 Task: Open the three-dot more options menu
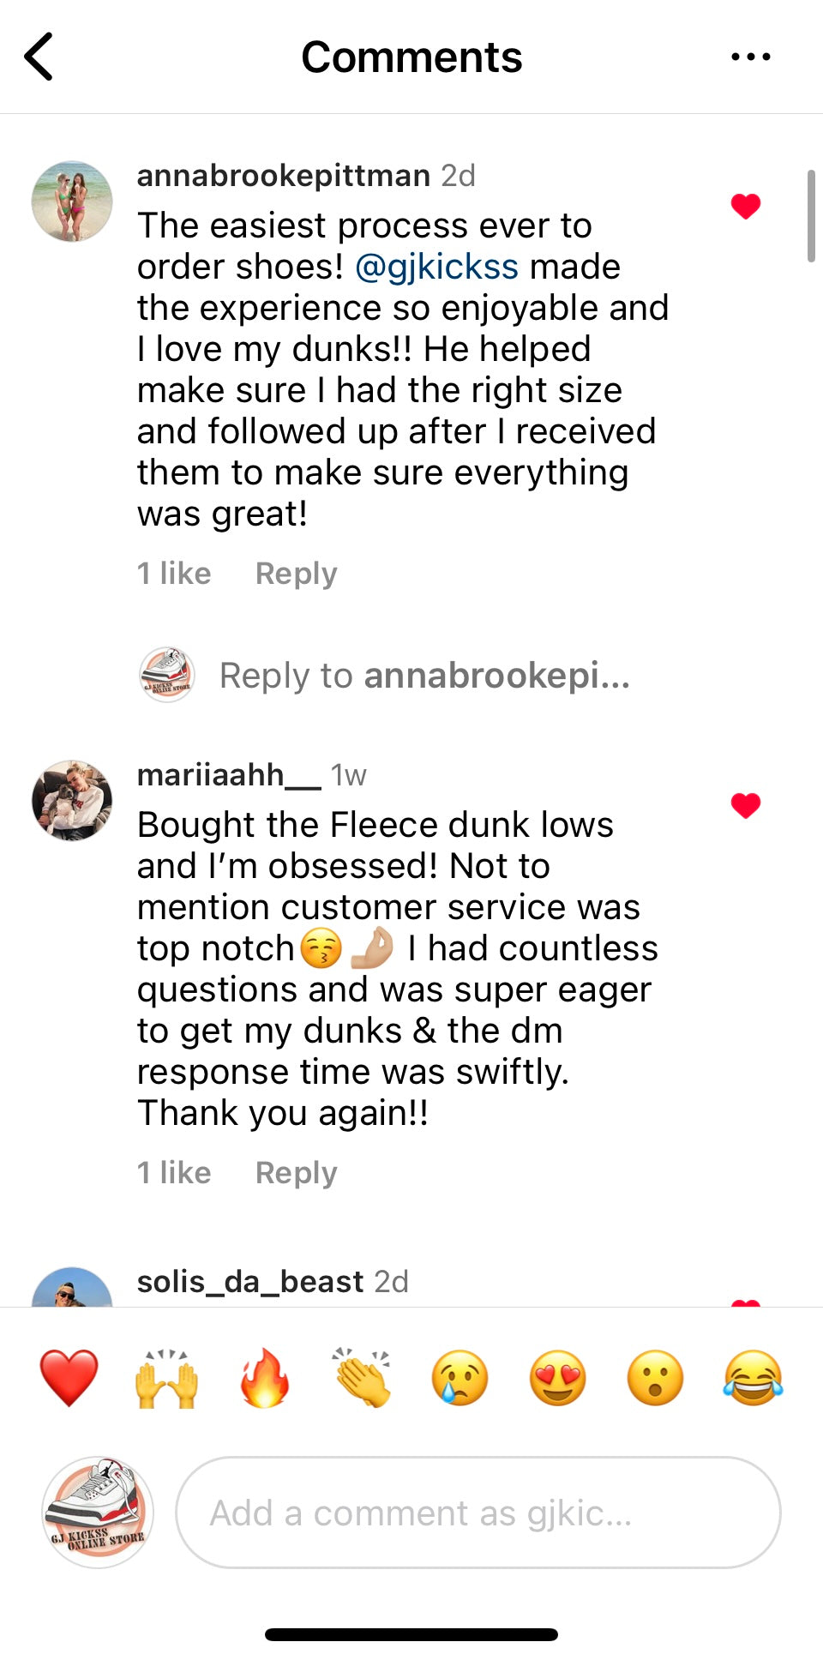750,57
